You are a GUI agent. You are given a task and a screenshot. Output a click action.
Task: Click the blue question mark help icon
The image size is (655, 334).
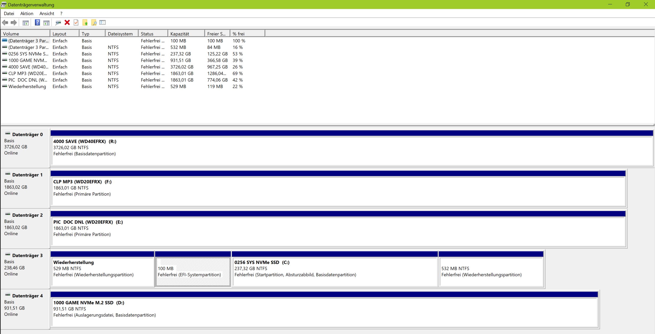37,23
